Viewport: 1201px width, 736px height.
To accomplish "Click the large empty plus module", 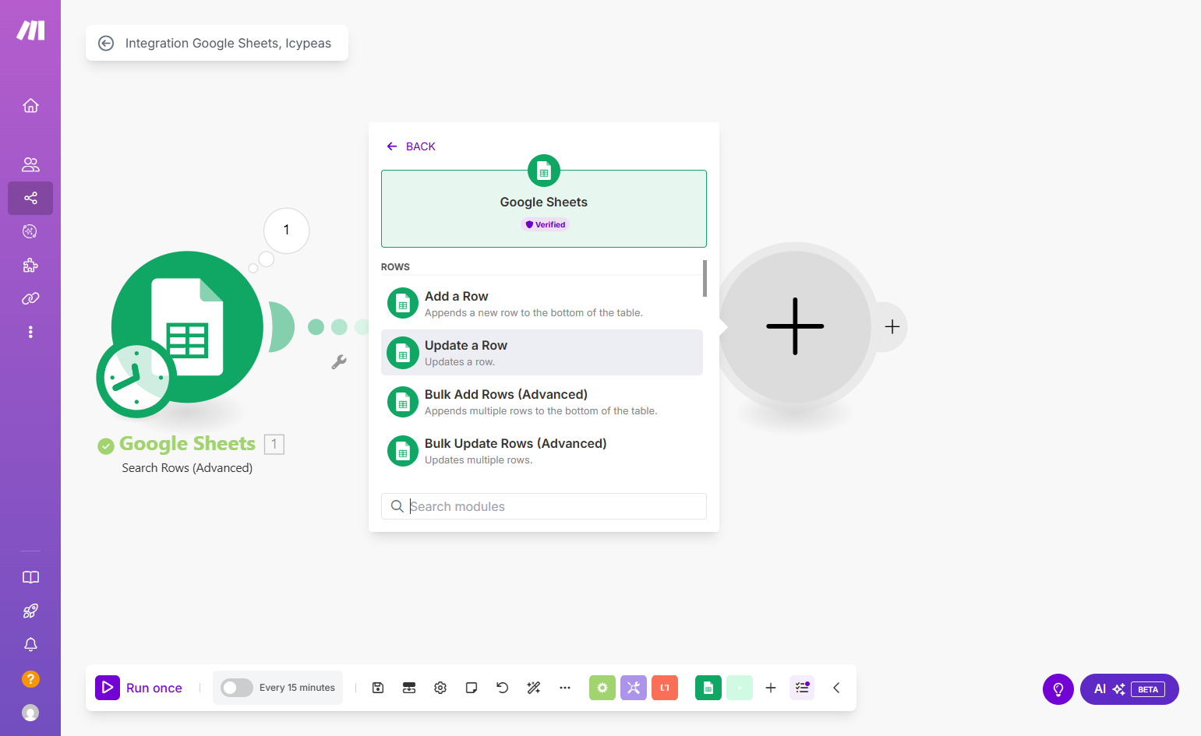I will tap(795, 326).
